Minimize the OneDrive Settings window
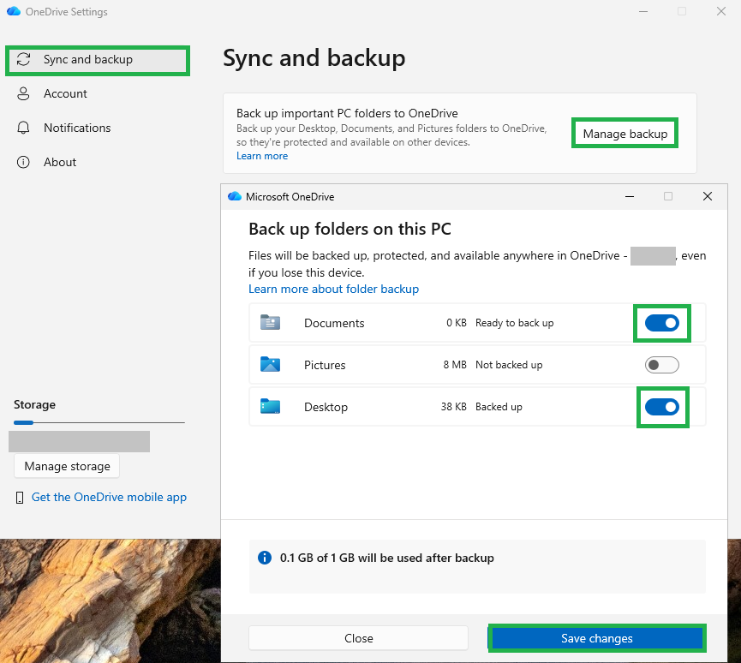Viewport: 741px width, 663px height. tap(643, 11)
